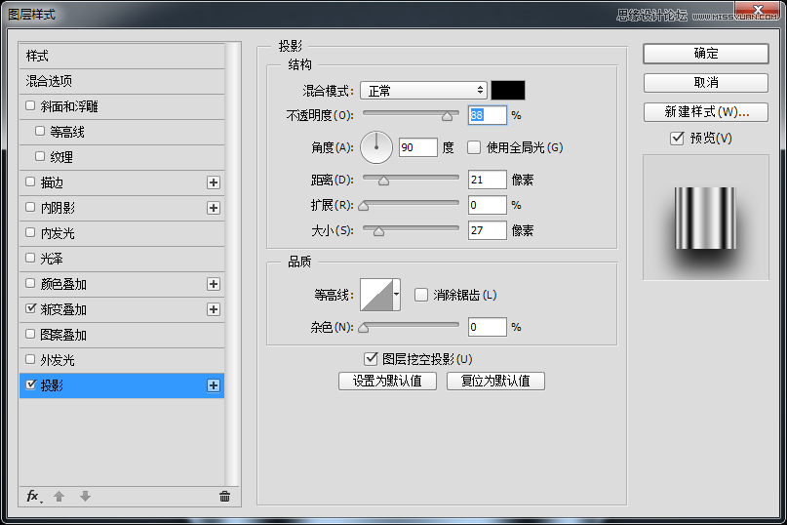Click the 新建样式(W)... button

pyautogui.click(x=706, y=112)
